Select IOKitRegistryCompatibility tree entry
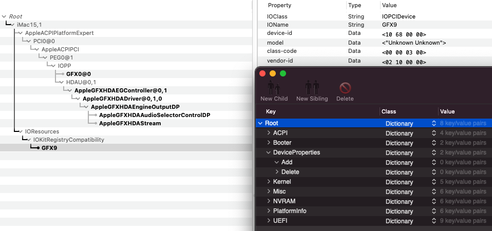Screen dimensions: 492x231 (69, 140)
